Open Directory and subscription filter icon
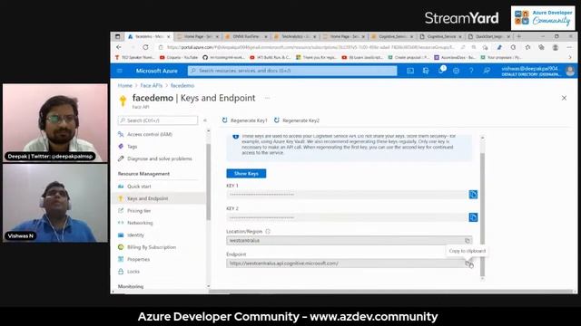The image size is (581, 326). point(426,71)
